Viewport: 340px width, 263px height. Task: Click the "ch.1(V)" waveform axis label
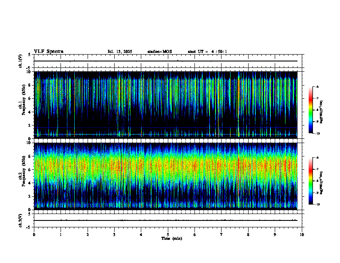20,61
